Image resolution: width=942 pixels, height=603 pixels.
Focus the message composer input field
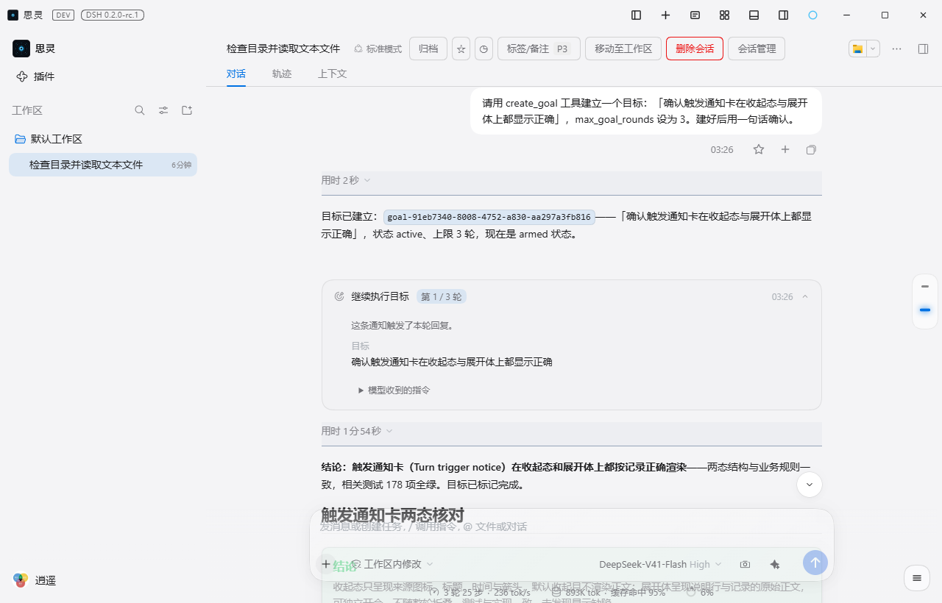(571, 527)
